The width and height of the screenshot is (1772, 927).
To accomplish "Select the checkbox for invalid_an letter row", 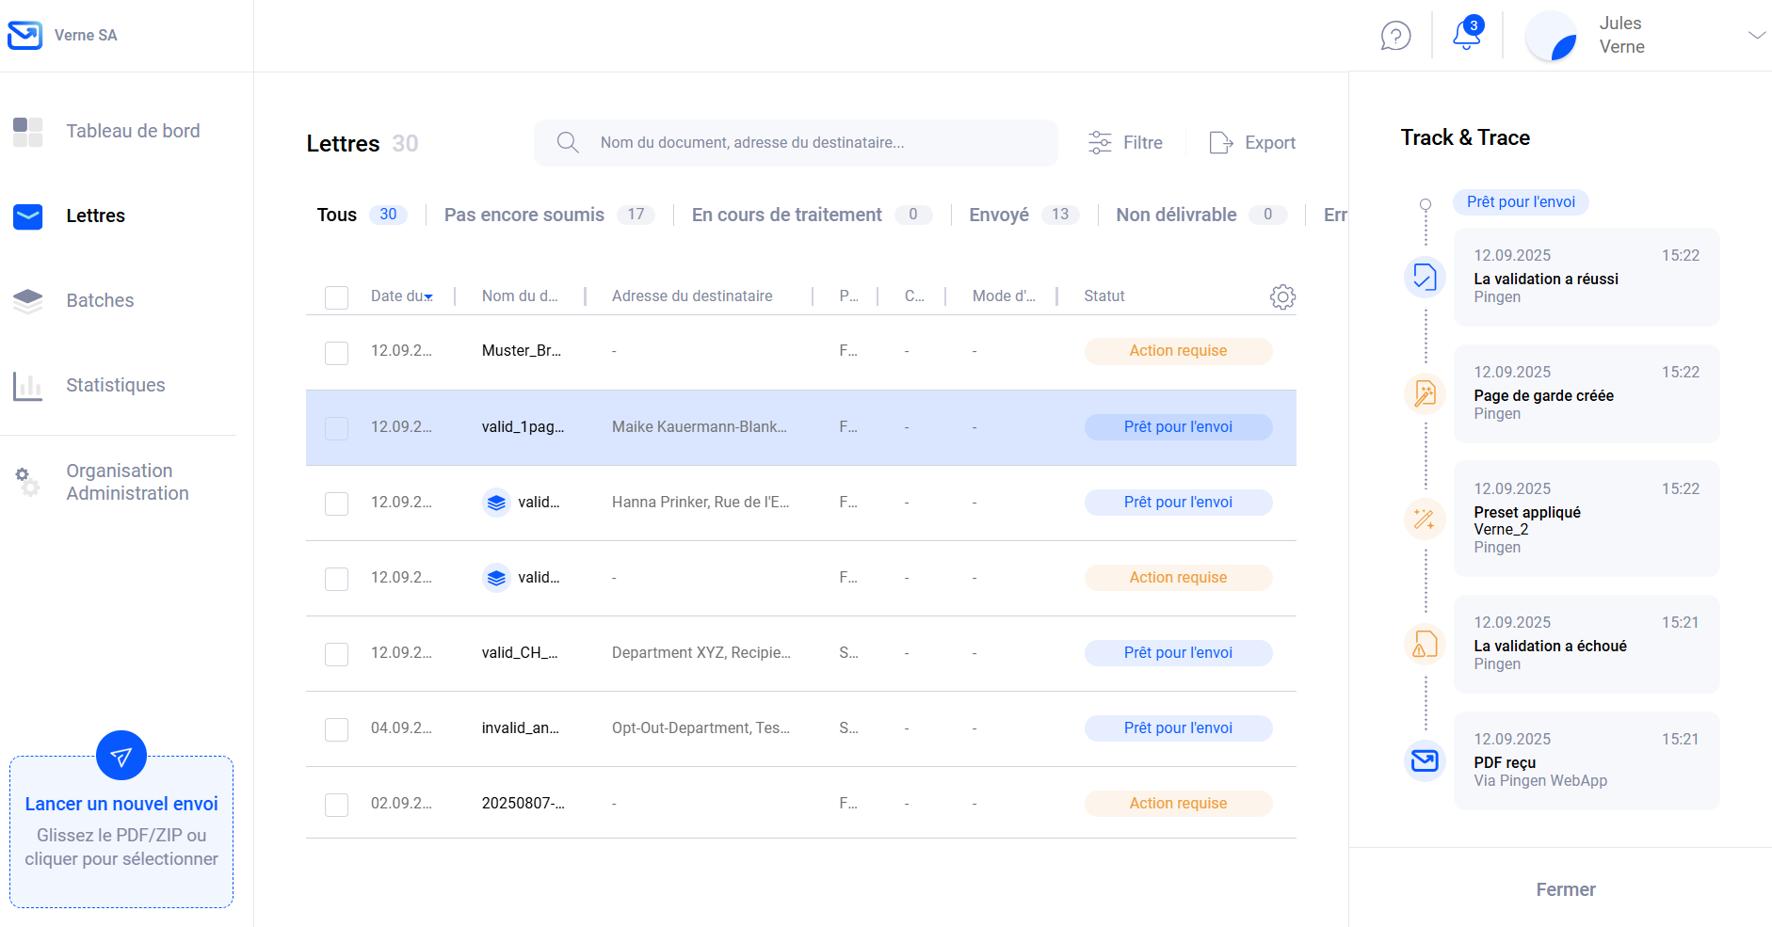I will click(336, 729).
